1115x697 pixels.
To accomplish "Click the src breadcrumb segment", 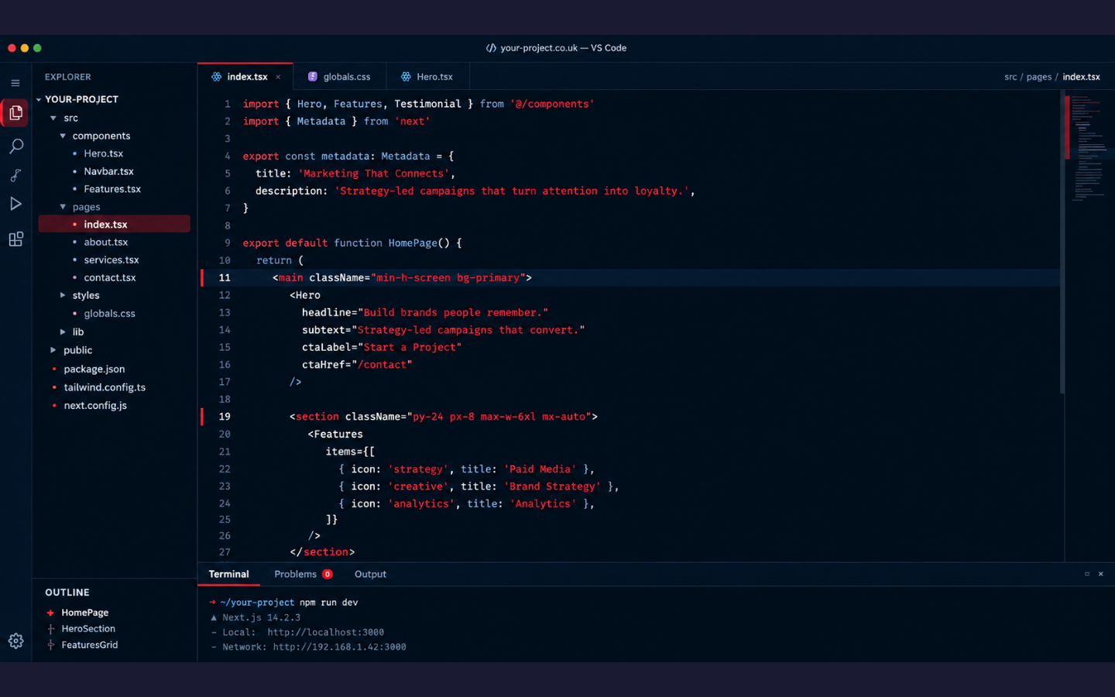I will click(1010, 77).
